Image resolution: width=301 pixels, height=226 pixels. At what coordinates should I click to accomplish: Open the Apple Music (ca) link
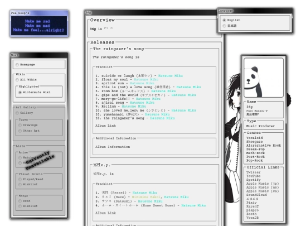[x=263, y=191]
